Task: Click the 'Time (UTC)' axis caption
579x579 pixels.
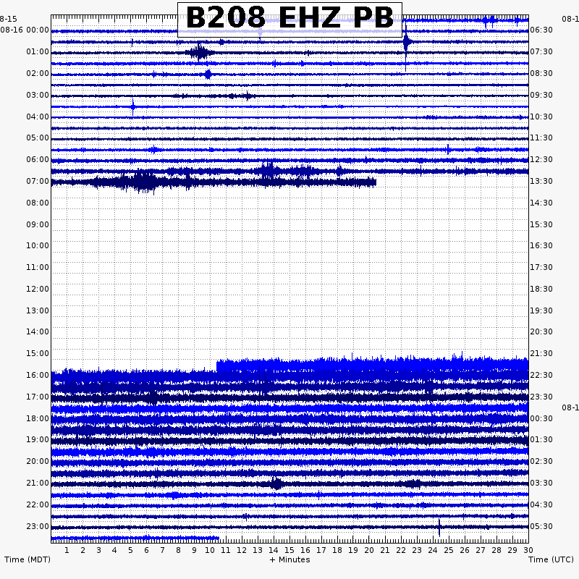Action: click(x=551, y=559)
